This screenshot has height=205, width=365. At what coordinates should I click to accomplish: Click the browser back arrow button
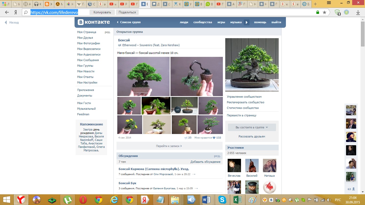coord(7,12)
